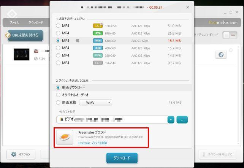The width and height of the screenshot is (244, 168).
Task: Click the Freemake diamond logo in main window
Action: pyautogui.click(x=12, y=14)
